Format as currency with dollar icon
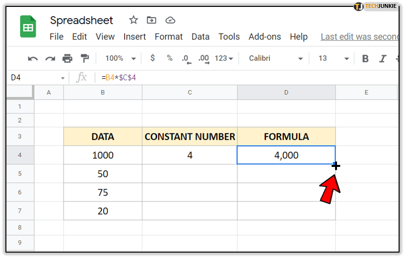Screen dimensions: 405x258 (153, 58)
